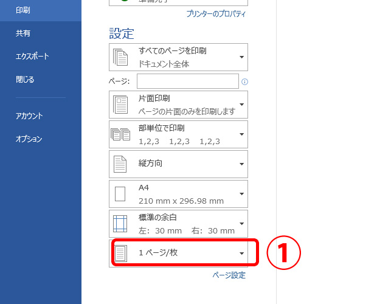Open the A4 paper size dropdown
The height and width of the screenshot is (304, 377).
tap(241, 194)
